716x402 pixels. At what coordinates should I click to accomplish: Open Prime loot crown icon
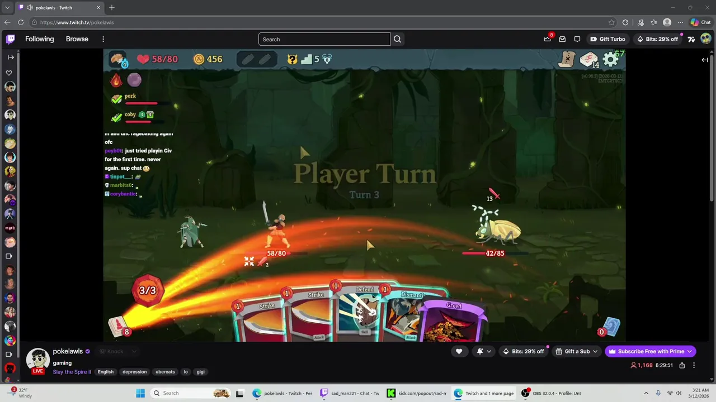(547, 39)
